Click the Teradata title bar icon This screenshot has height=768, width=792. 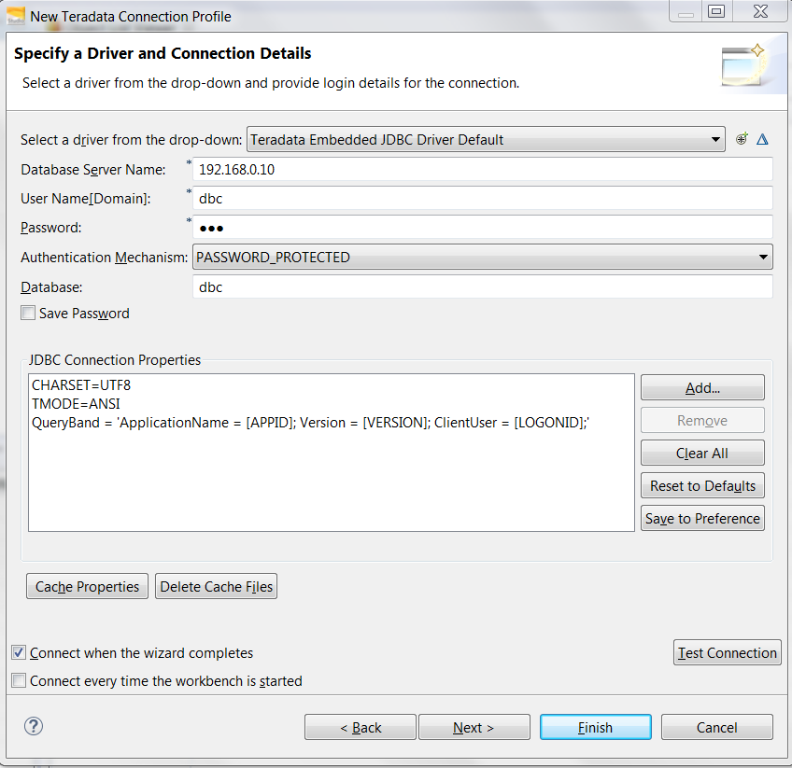tap(15, 16)
